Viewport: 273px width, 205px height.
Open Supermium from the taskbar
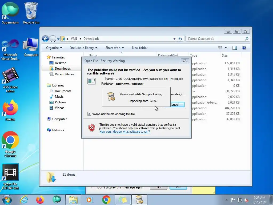(57, 200)
